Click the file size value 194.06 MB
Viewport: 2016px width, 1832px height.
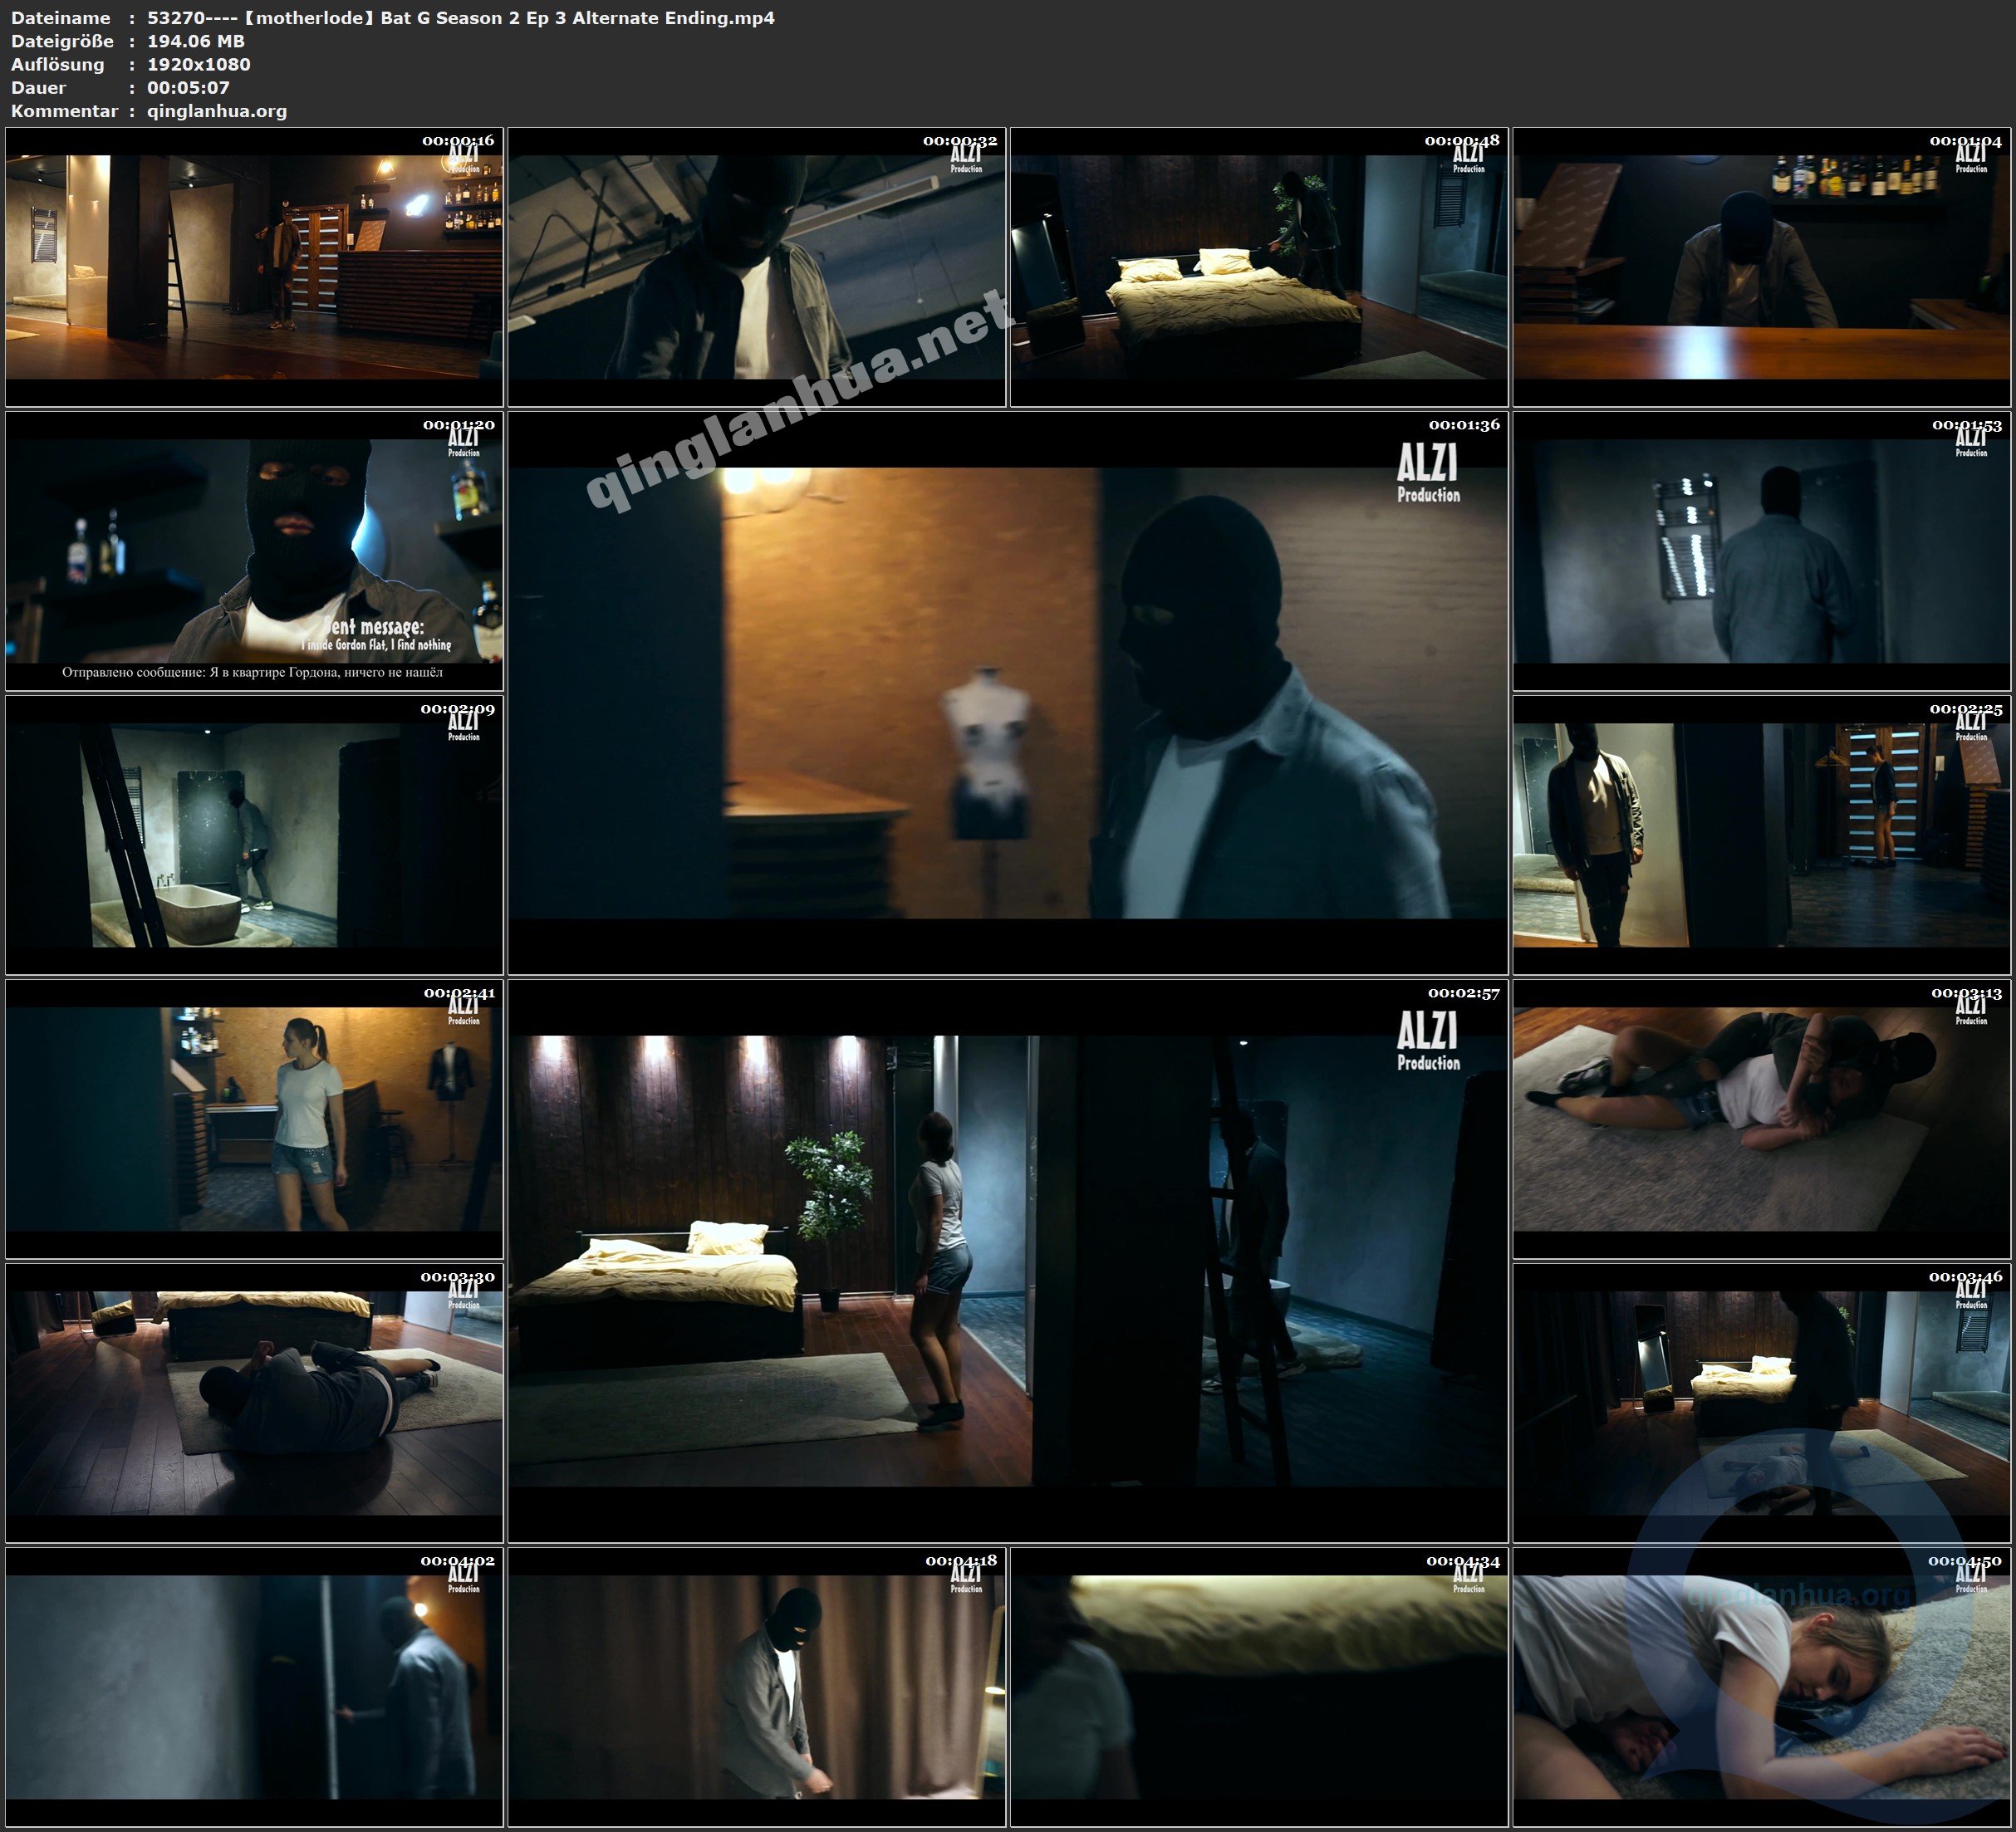point(196,41)
